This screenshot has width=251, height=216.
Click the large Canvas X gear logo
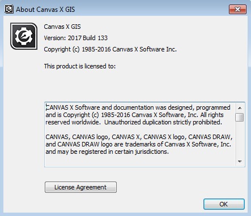(x=24, y=36)
